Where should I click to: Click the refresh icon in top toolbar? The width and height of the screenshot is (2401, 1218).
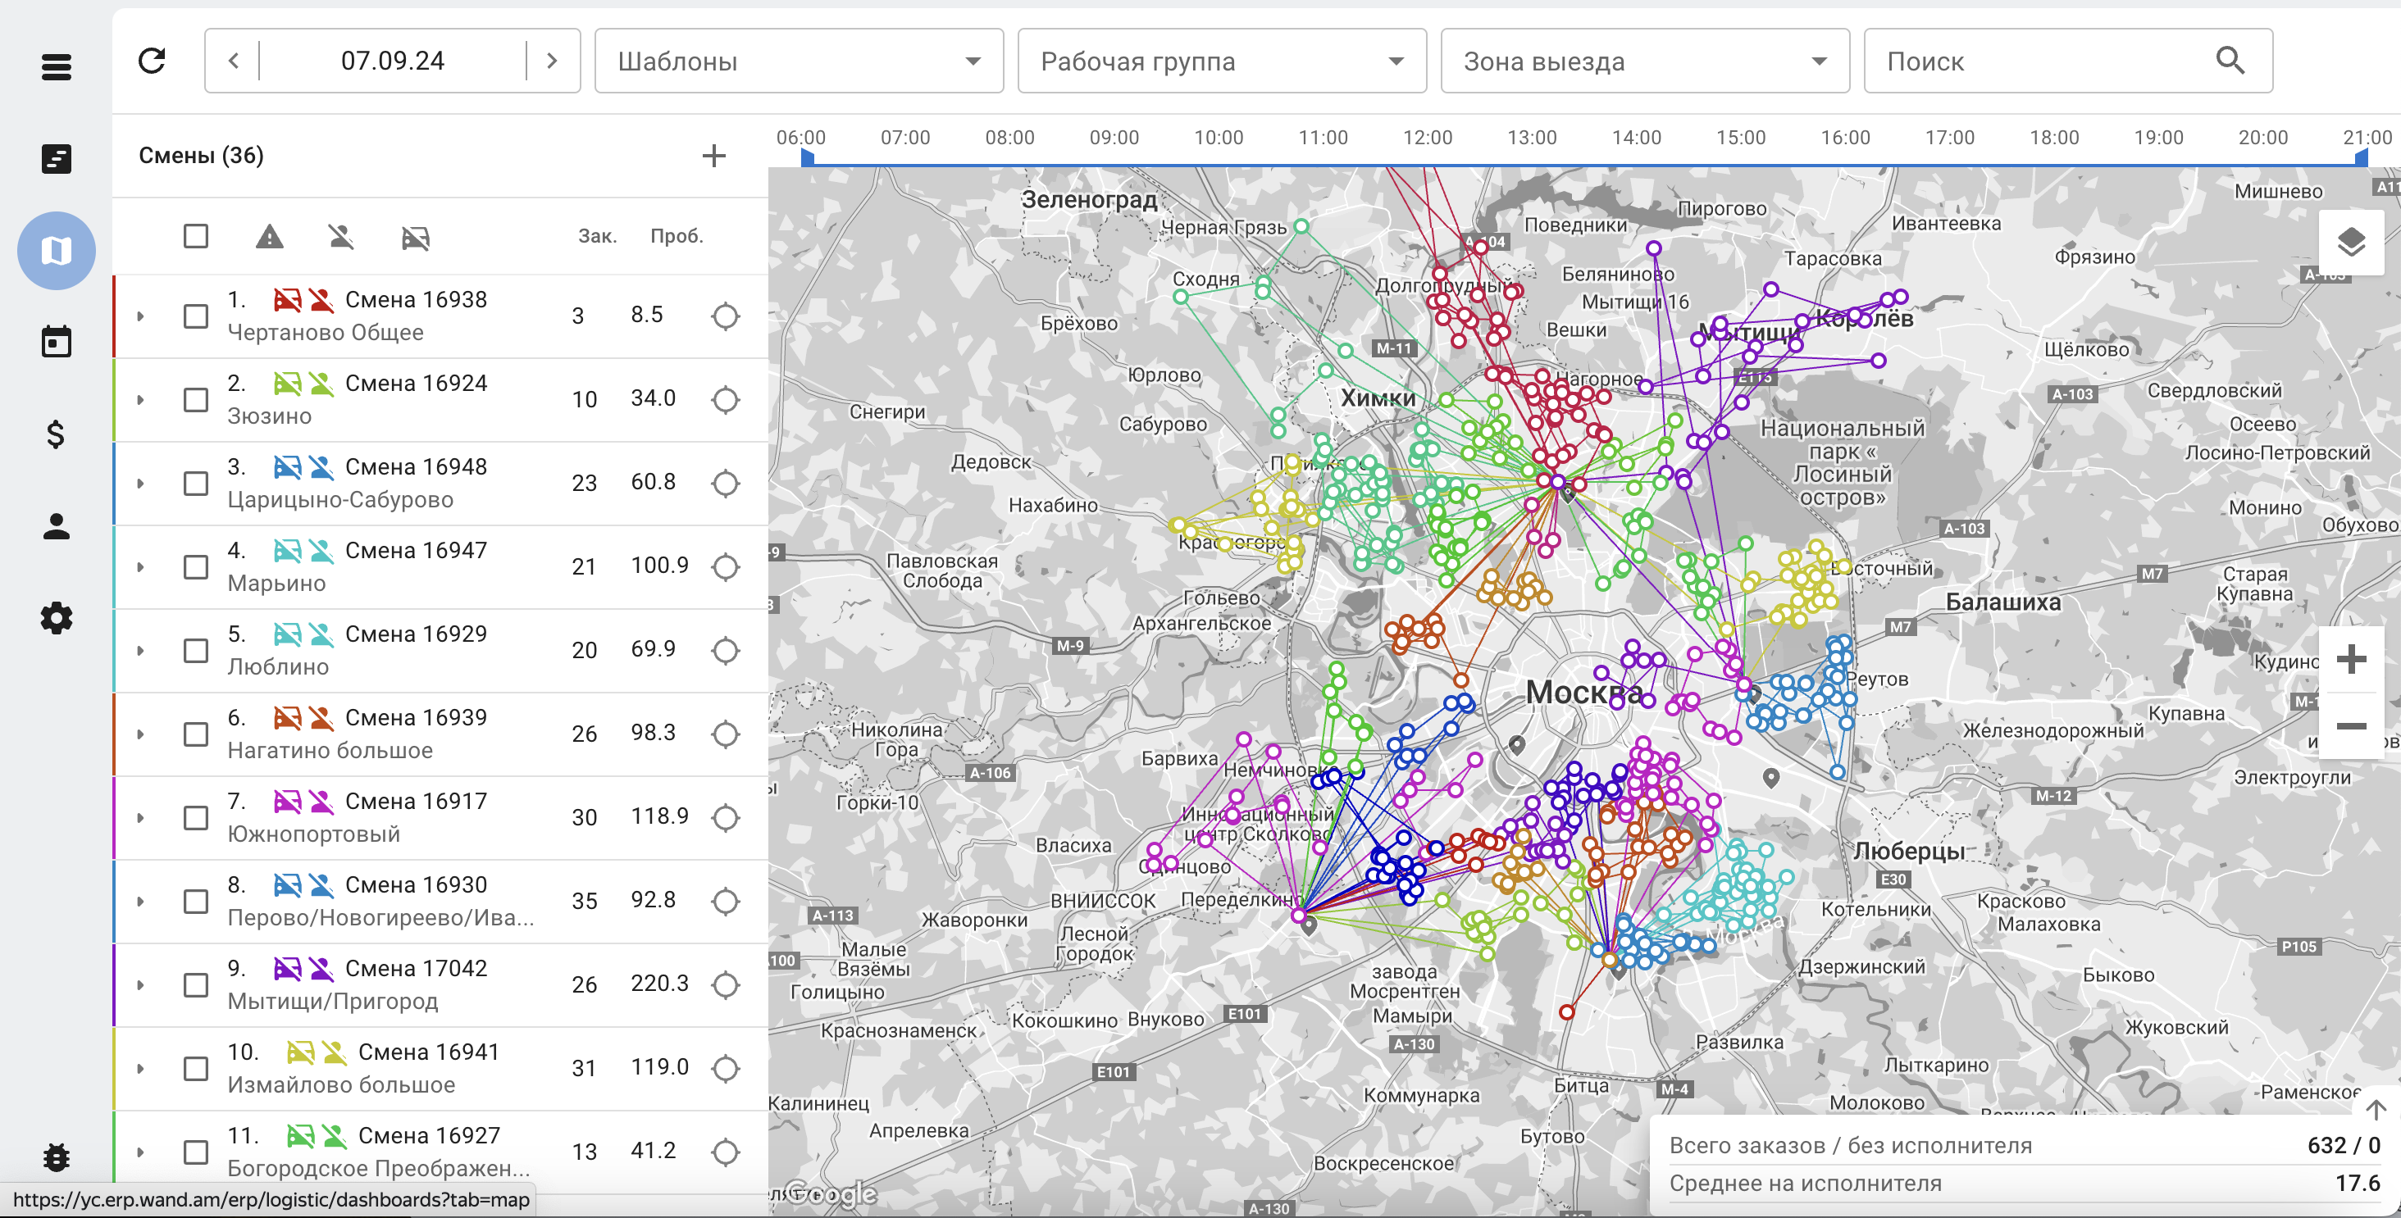[x=152, y=61]
